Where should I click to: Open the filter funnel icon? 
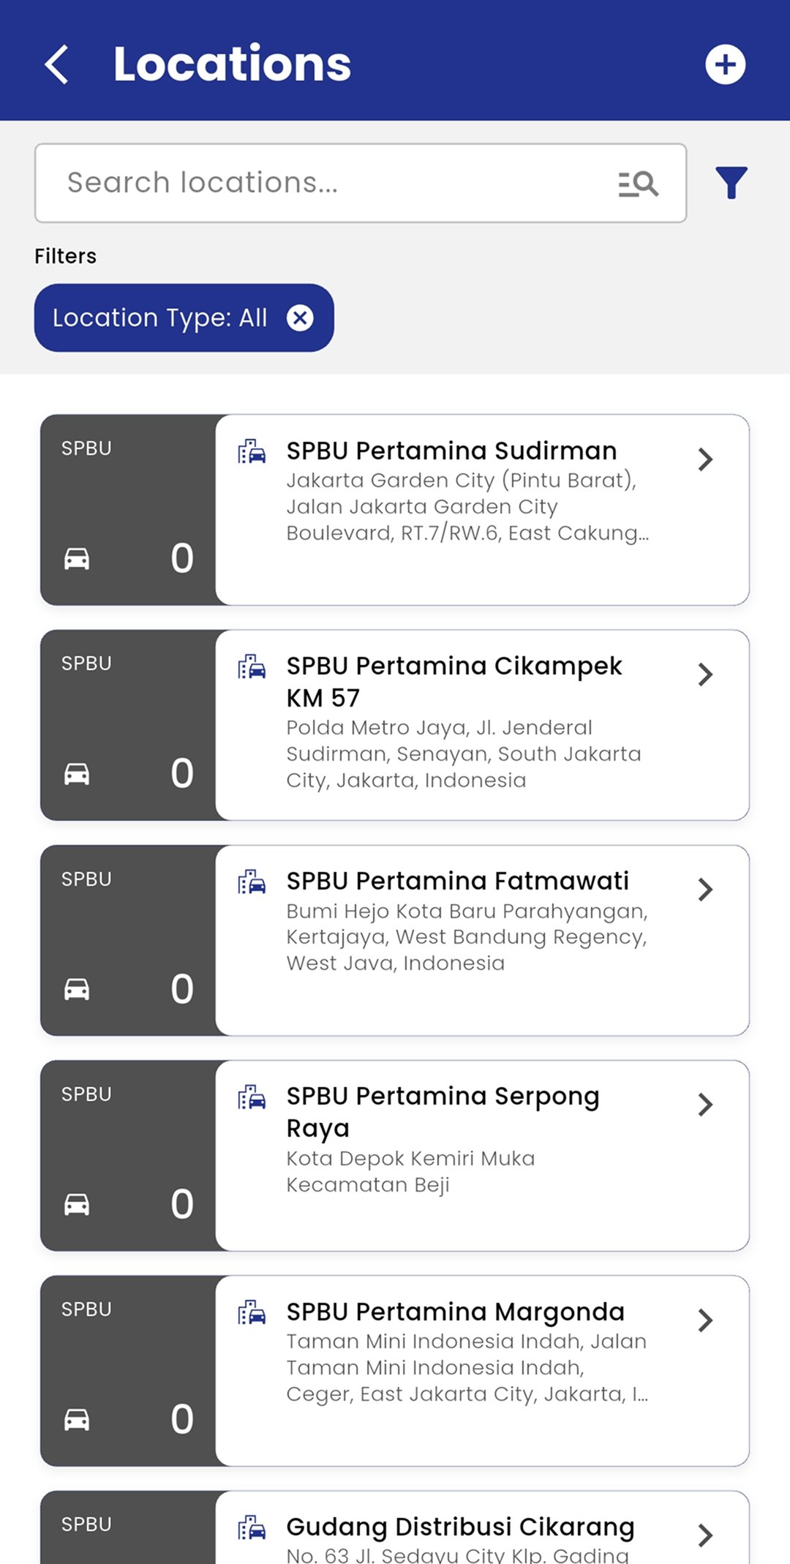coord(731,183)
